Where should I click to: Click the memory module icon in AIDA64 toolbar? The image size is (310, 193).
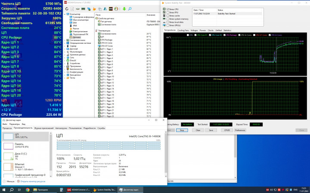(x=83, y=9)
